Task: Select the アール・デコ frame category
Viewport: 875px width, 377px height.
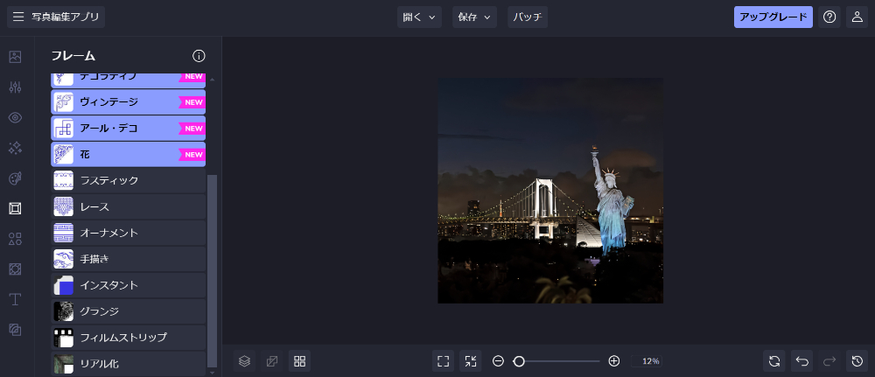Action: tap(129, 129)
